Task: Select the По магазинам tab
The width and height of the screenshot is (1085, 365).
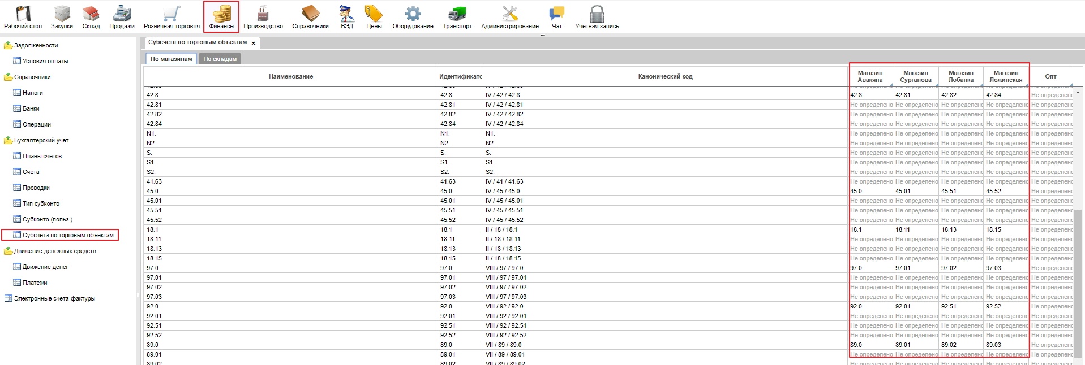Action: click(x=171, y=59)
